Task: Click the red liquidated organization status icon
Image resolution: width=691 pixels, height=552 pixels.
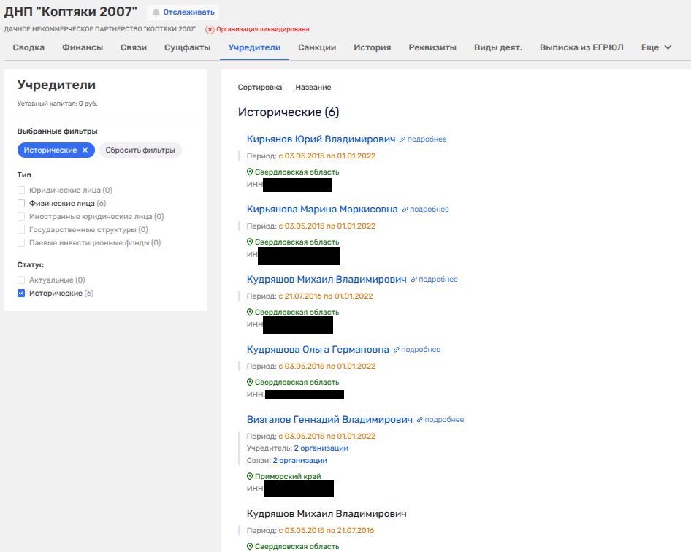Action: [210, 30]
